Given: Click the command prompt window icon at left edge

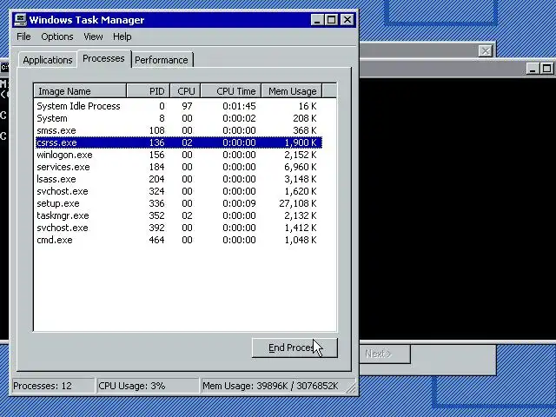Looking at the screenshot, I should pos(4,67).
